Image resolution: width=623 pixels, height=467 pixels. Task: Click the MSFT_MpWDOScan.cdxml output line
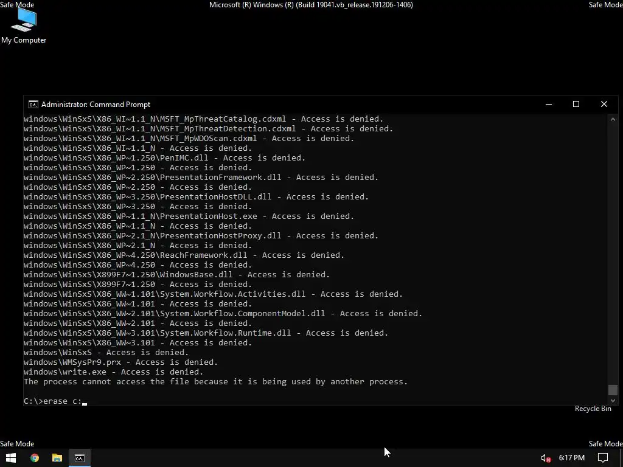[x=189, y=139]
